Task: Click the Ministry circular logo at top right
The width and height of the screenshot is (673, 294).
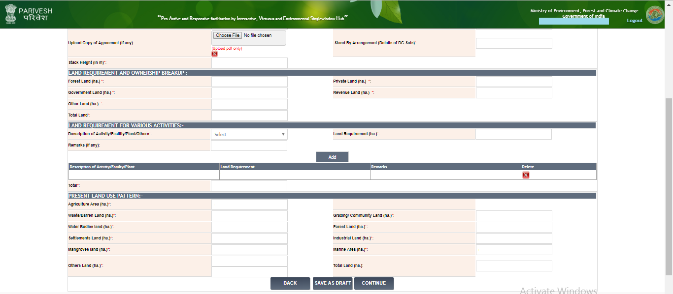Action: point(655,15)
